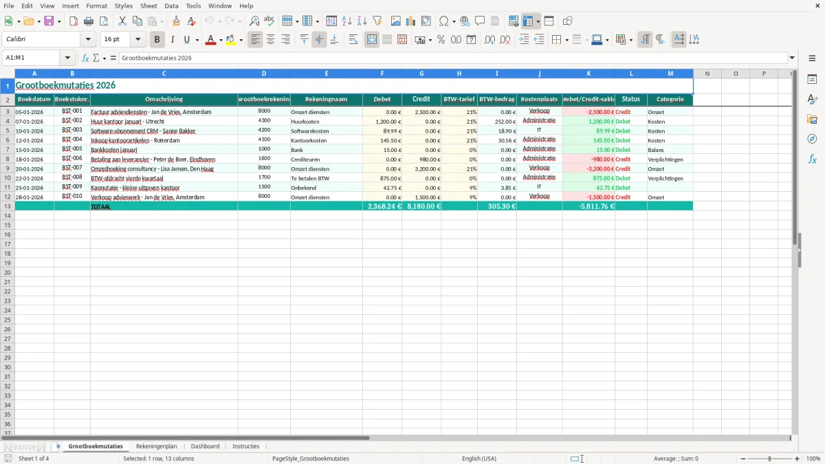
Task: Open the Data menu
Action: pos(171,5)
